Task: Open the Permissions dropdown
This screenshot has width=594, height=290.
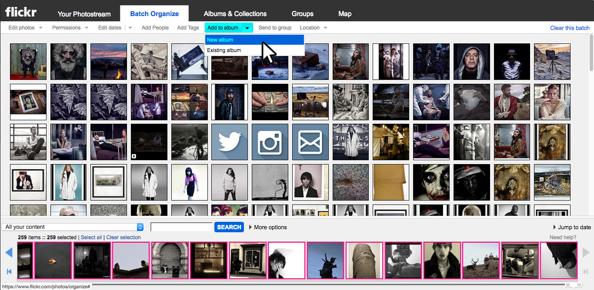Action: [70, 28]
